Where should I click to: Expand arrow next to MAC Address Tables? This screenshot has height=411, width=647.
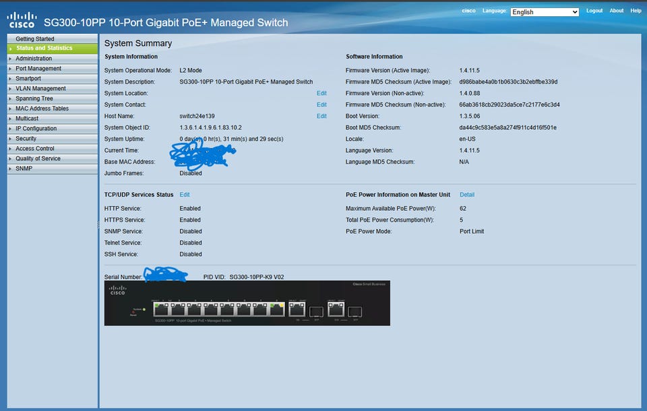[x=10, y=108]
